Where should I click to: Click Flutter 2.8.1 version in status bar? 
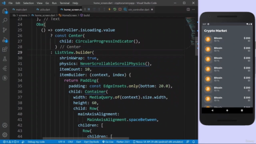click(123, 142)
